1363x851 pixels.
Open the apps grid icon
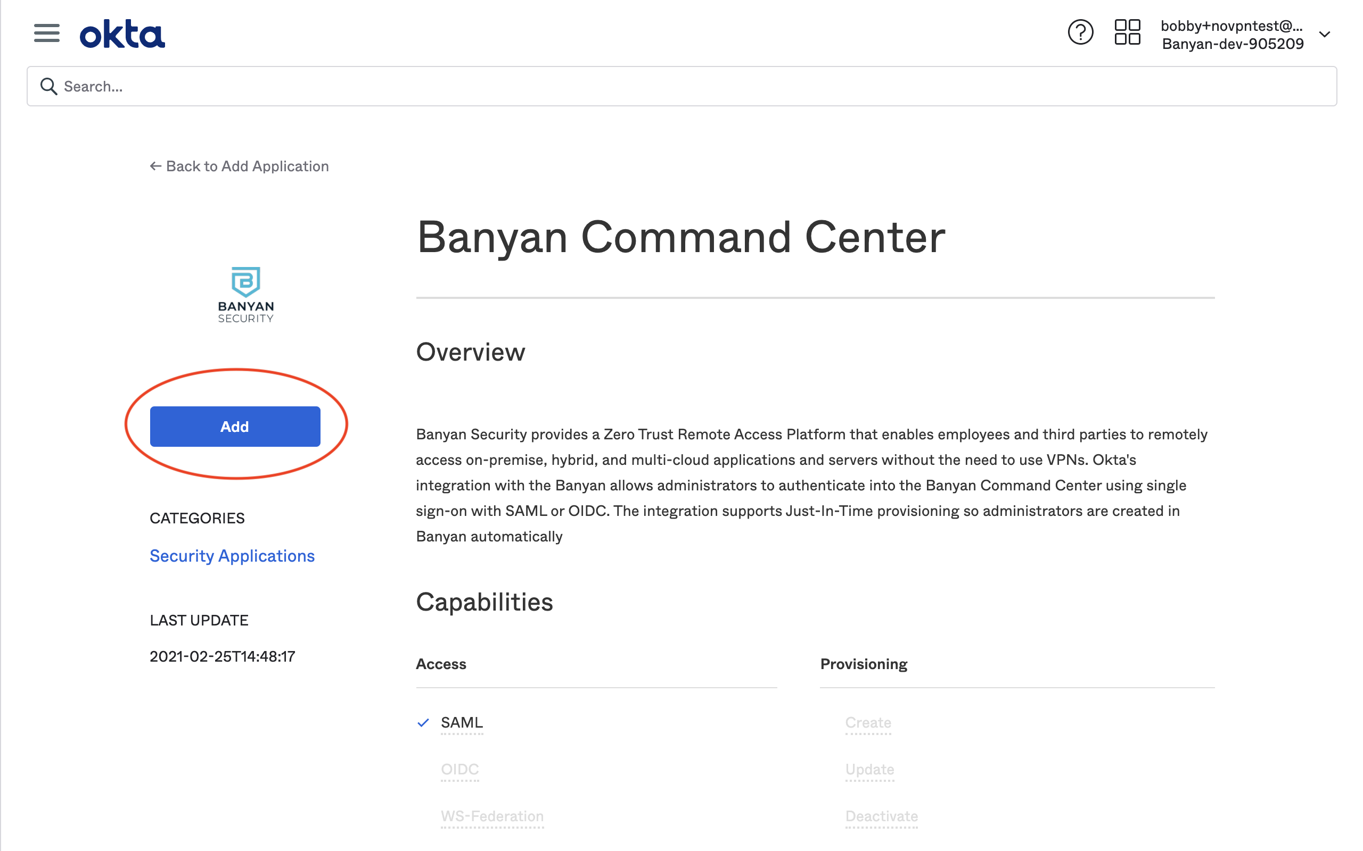tap(1127, 32)
